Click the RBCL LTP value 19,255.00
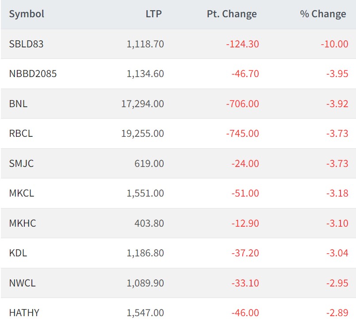The image size is (356, 325). [142, 134]
